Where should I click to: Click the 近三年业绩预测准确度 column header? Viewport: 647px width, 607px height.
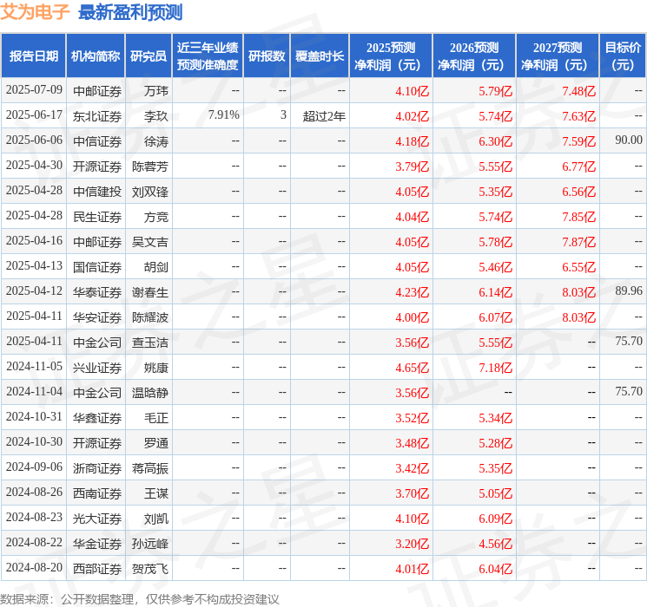tap(208, 56)
